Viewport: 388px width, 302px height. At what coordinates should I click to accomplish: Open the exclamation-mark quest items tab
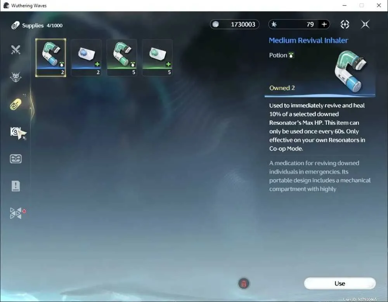coord(16,186)
